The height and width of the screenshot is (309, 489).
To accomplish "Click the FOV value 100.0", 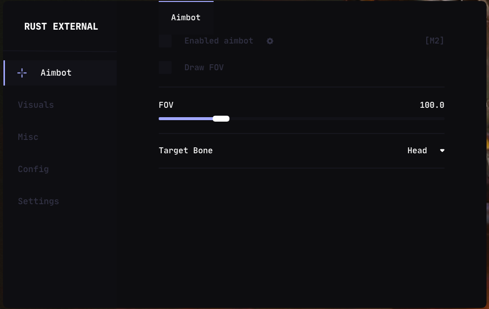I will pos(432,105).
